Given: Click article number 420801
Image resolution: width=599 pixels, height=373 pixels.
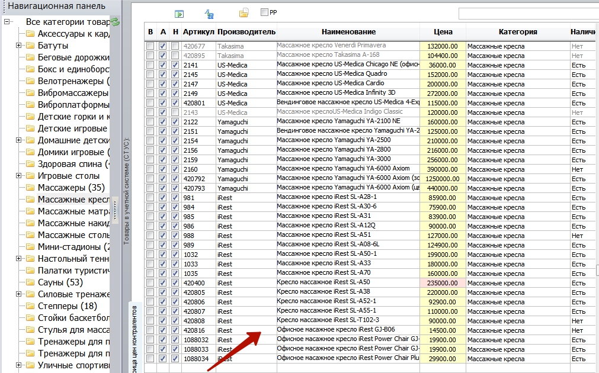Looking at the screenshot, I should point(194,102).
